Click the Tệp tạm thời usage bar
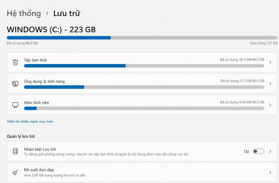This screenshot has width=279, height=183. pos(144,66)
